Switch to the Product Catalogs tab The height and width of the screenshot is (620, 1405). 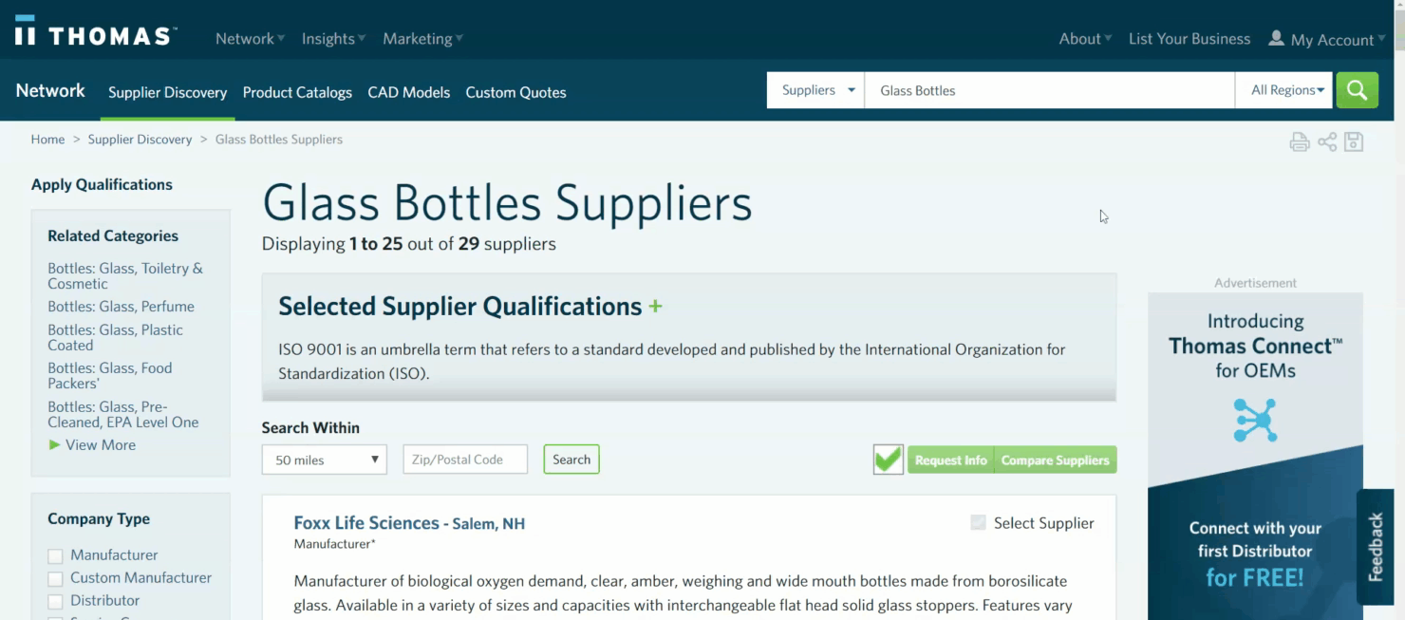(x=297, y=92)
